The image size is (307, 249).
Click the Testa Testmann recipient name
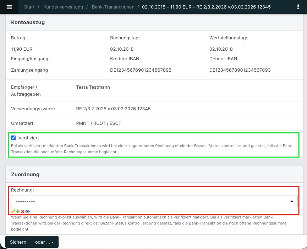click(x=93, y=87)
